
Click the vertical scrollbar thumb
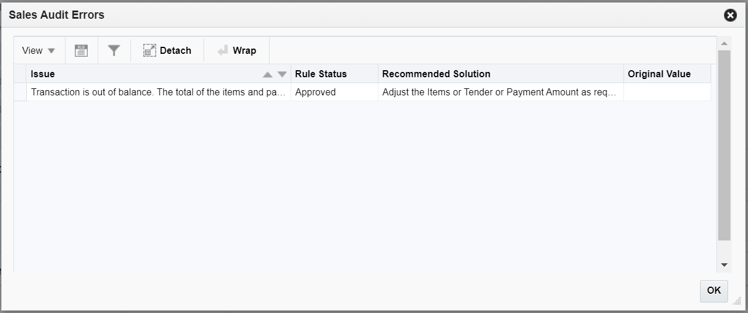coord(724,145)
